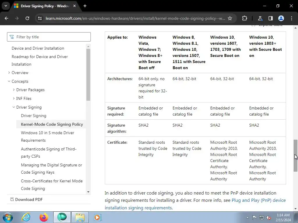Screen dimensions: 298x223
Task: Click page scrollbar down arrow
Action: (296, 209)
